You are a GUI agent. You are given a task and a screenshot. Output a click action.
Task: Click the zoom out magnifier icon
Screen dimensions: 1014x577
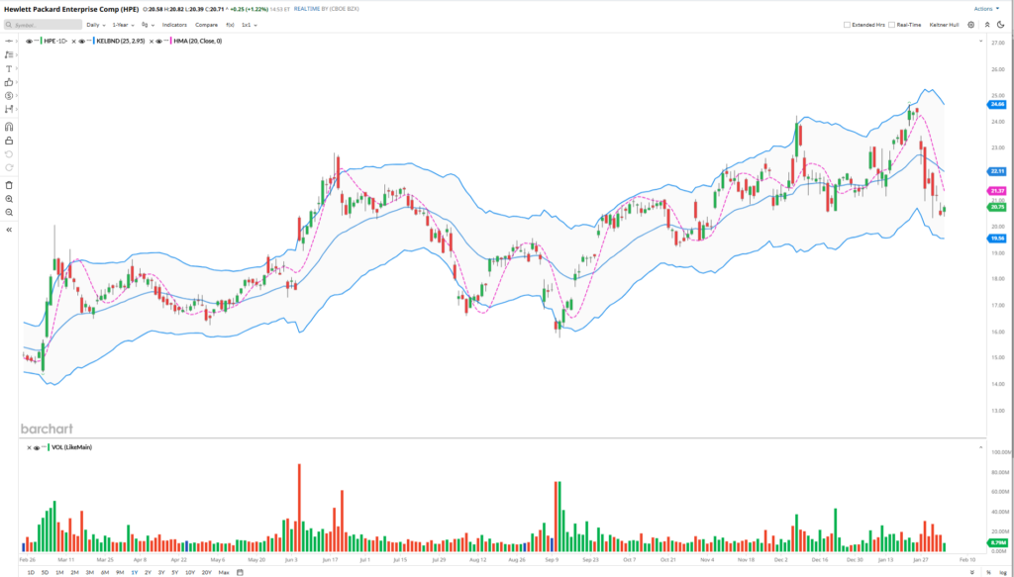tap(9, 213)
